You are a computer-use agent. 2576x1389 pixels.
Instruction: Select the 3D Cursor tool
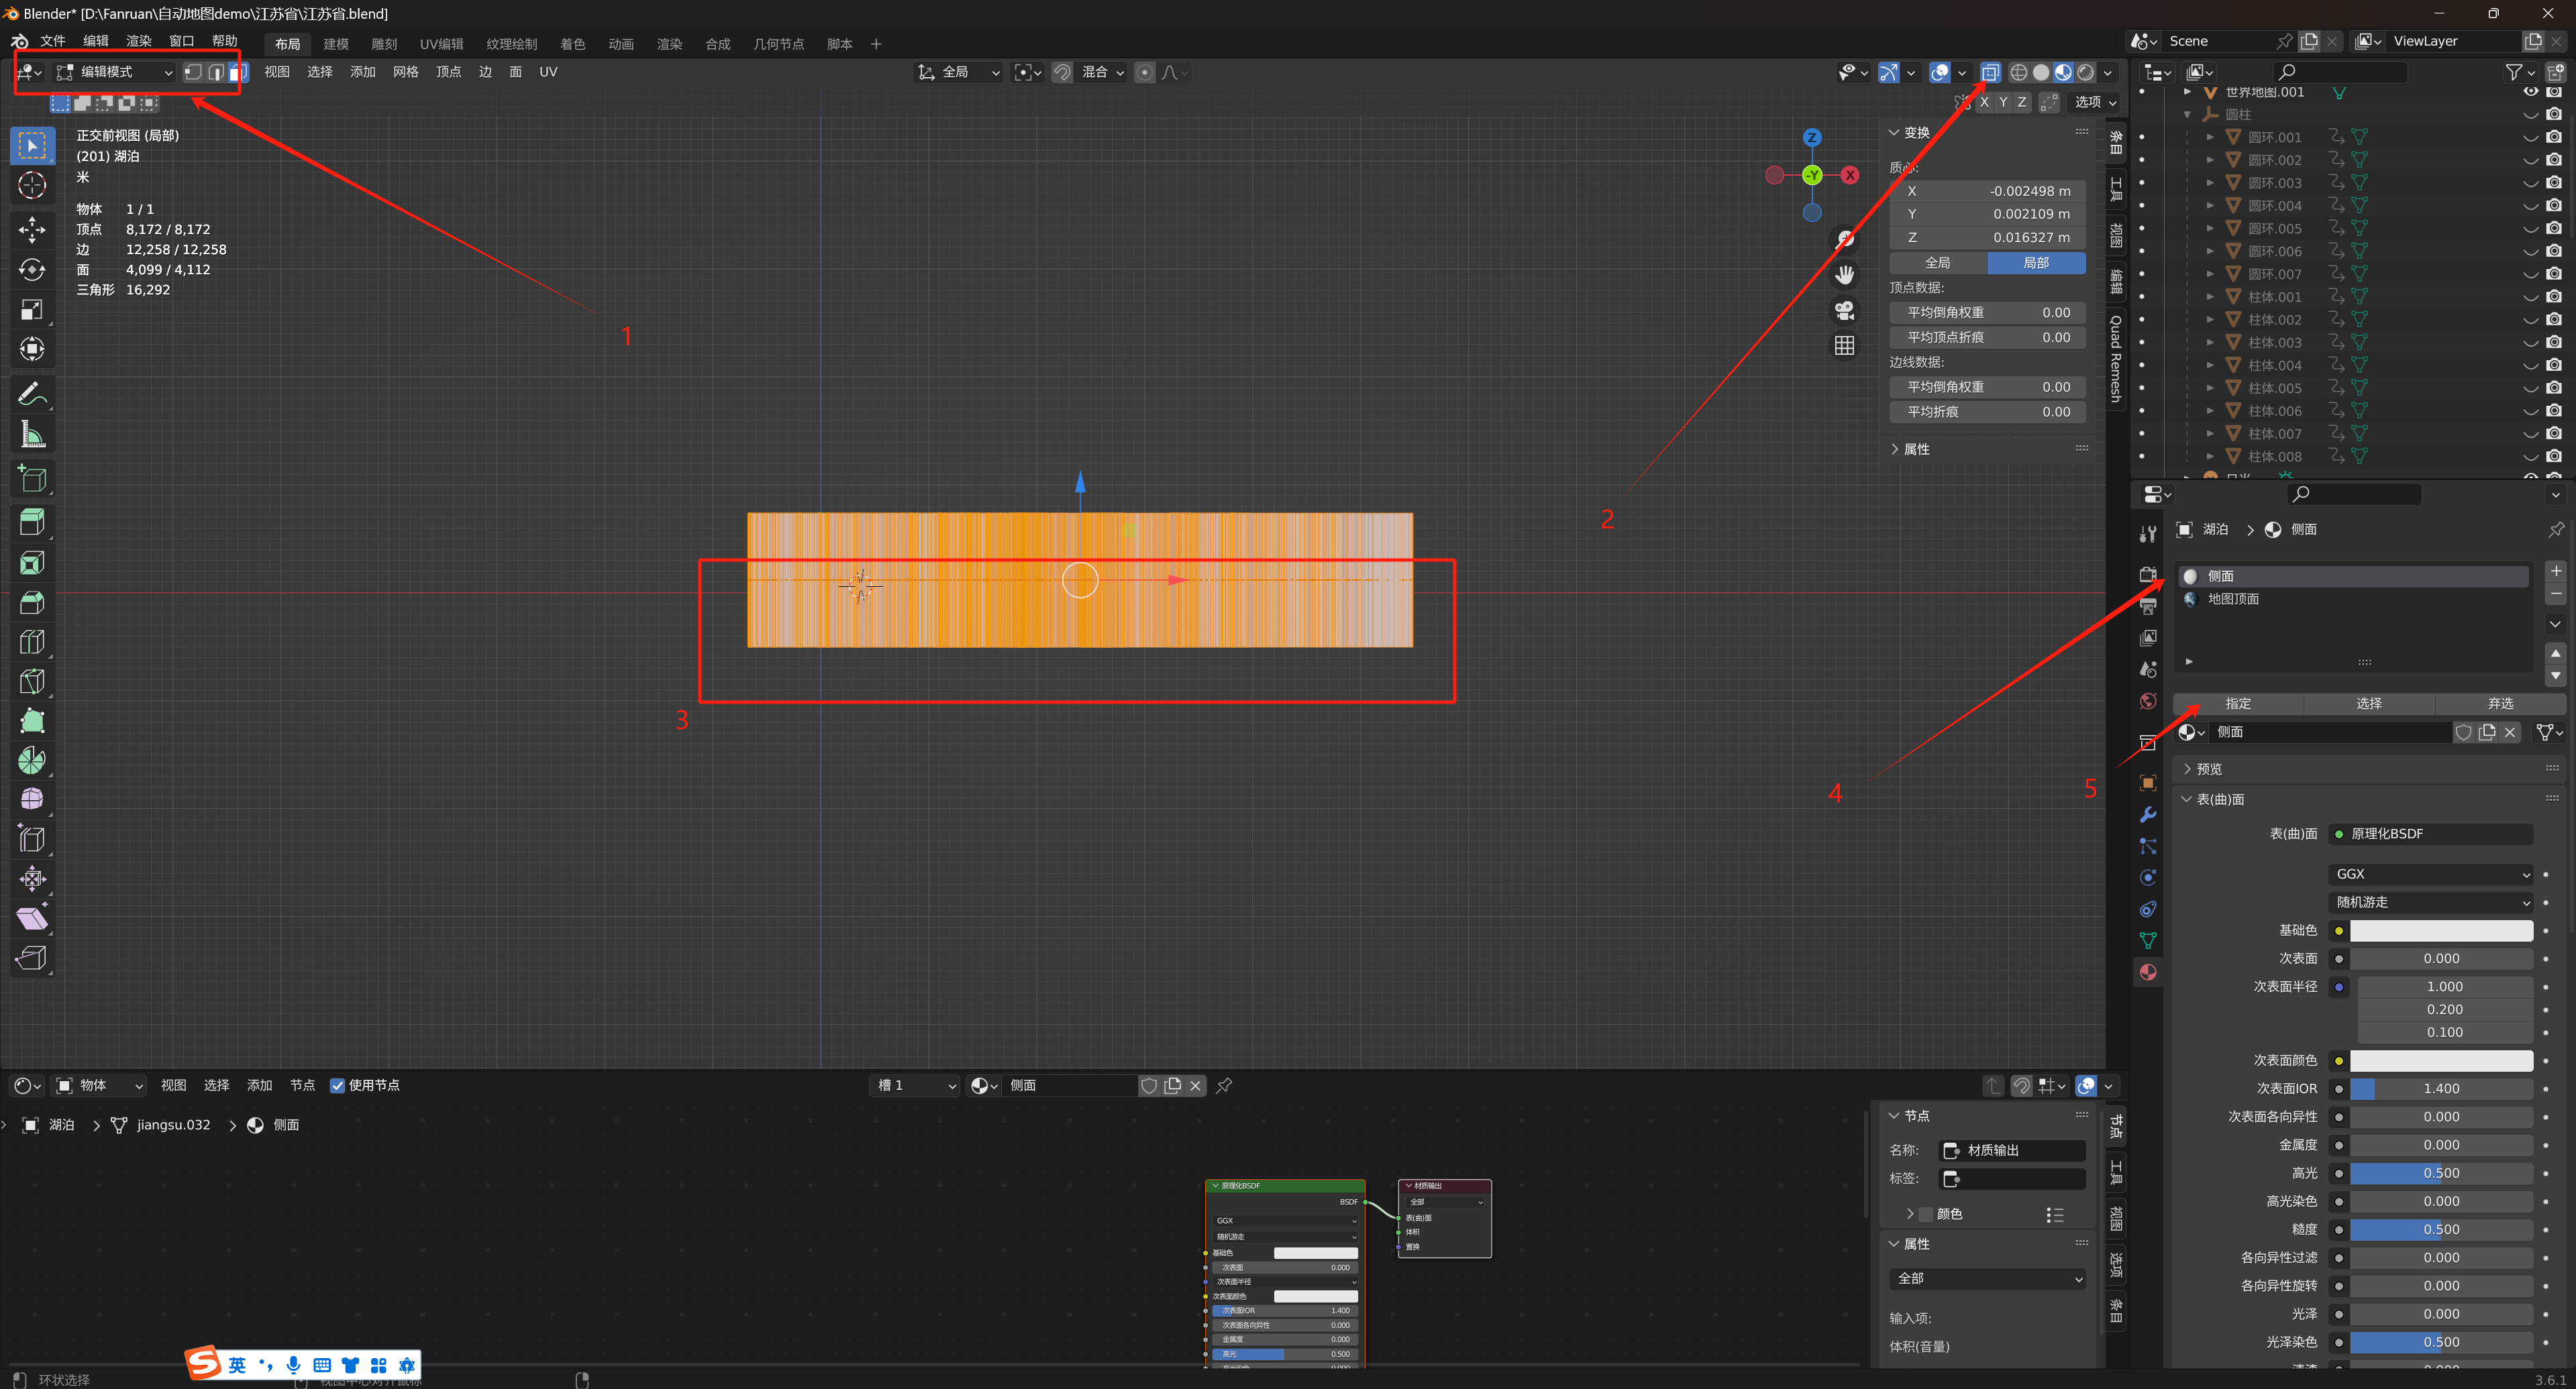pos(32,186)
